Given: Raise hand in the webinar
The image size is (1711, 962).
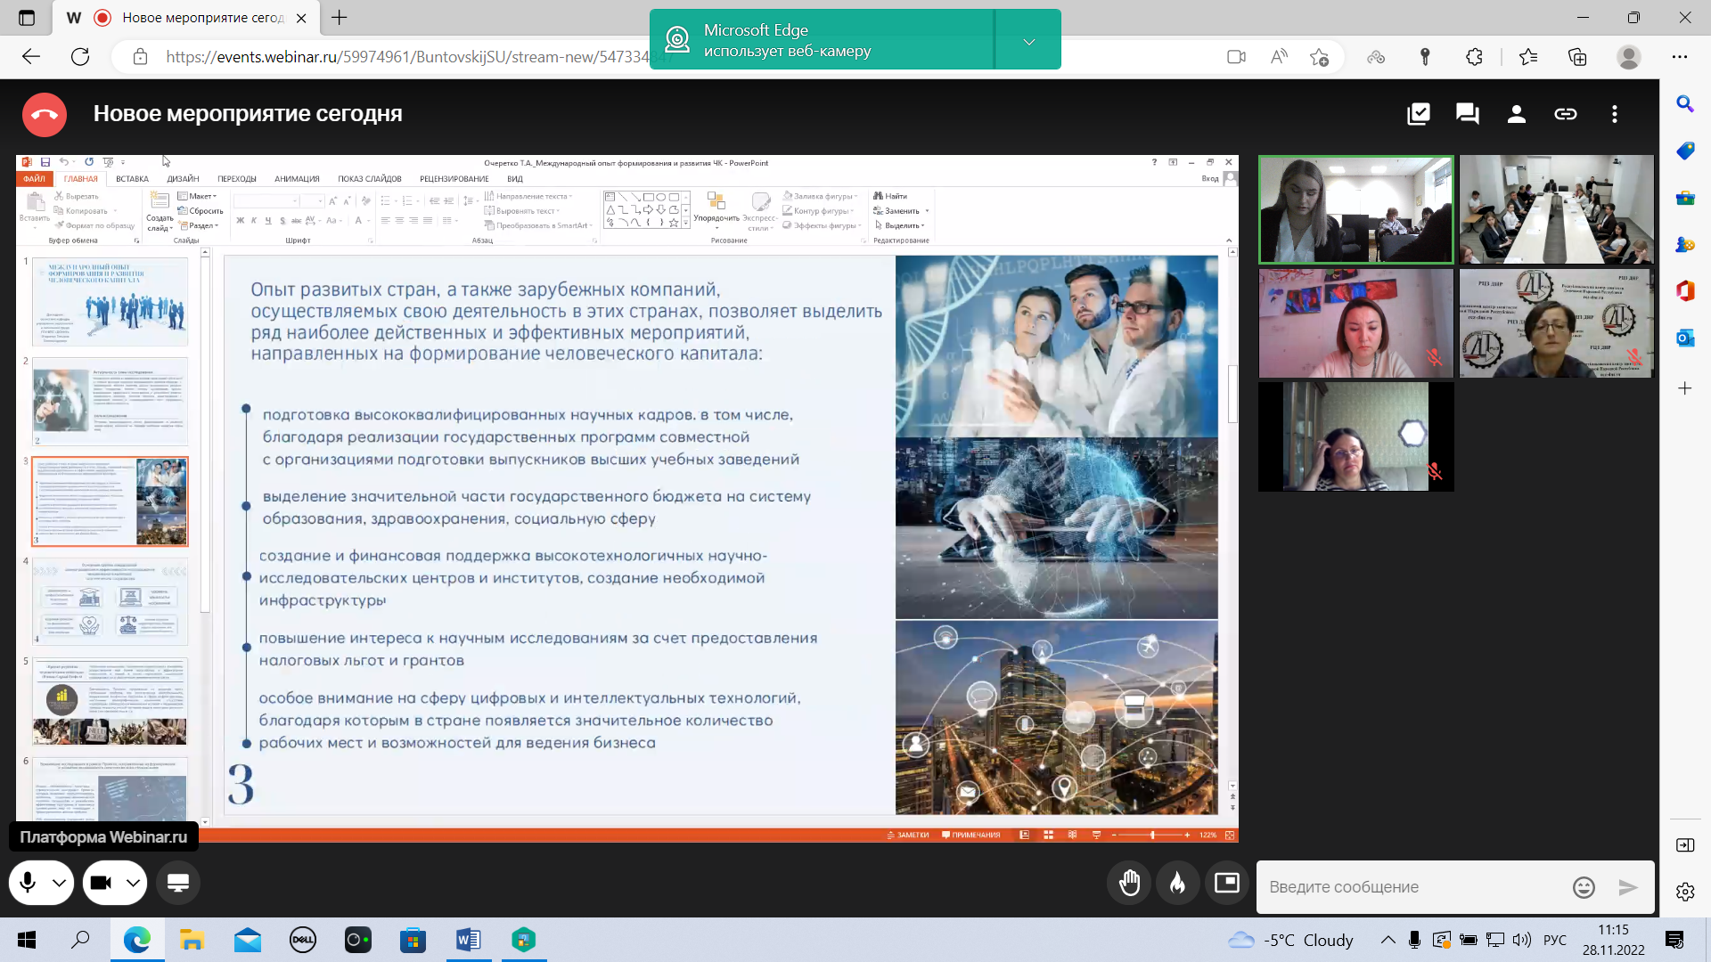Looking at the screenshot, I should 1129,883.
